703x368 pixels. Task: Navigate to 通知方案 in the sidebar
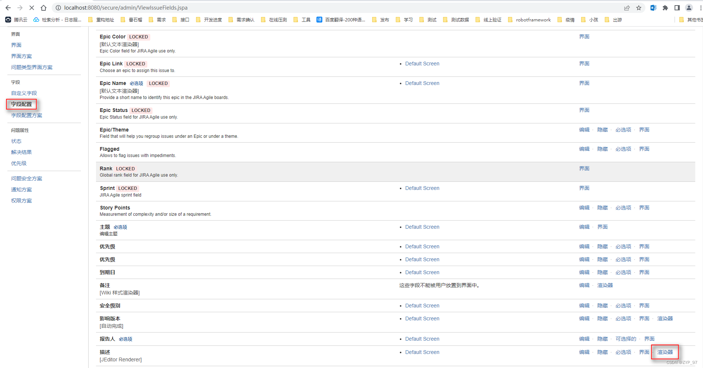pos(21,190)
